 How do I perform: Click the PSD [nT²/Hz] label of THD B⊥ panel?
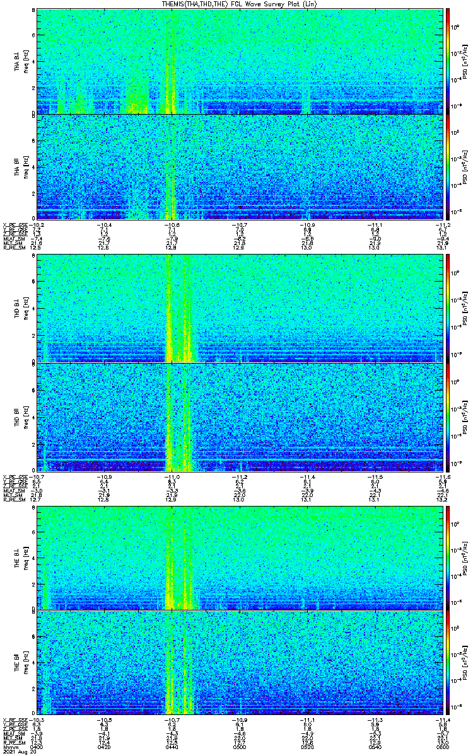click(x=465, y=309)
